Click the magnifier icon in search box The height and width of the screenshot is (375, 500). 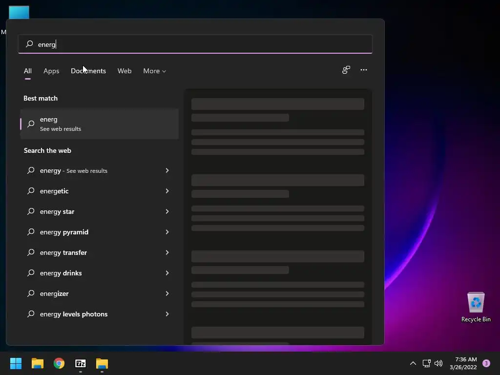(x=29, y=43)
